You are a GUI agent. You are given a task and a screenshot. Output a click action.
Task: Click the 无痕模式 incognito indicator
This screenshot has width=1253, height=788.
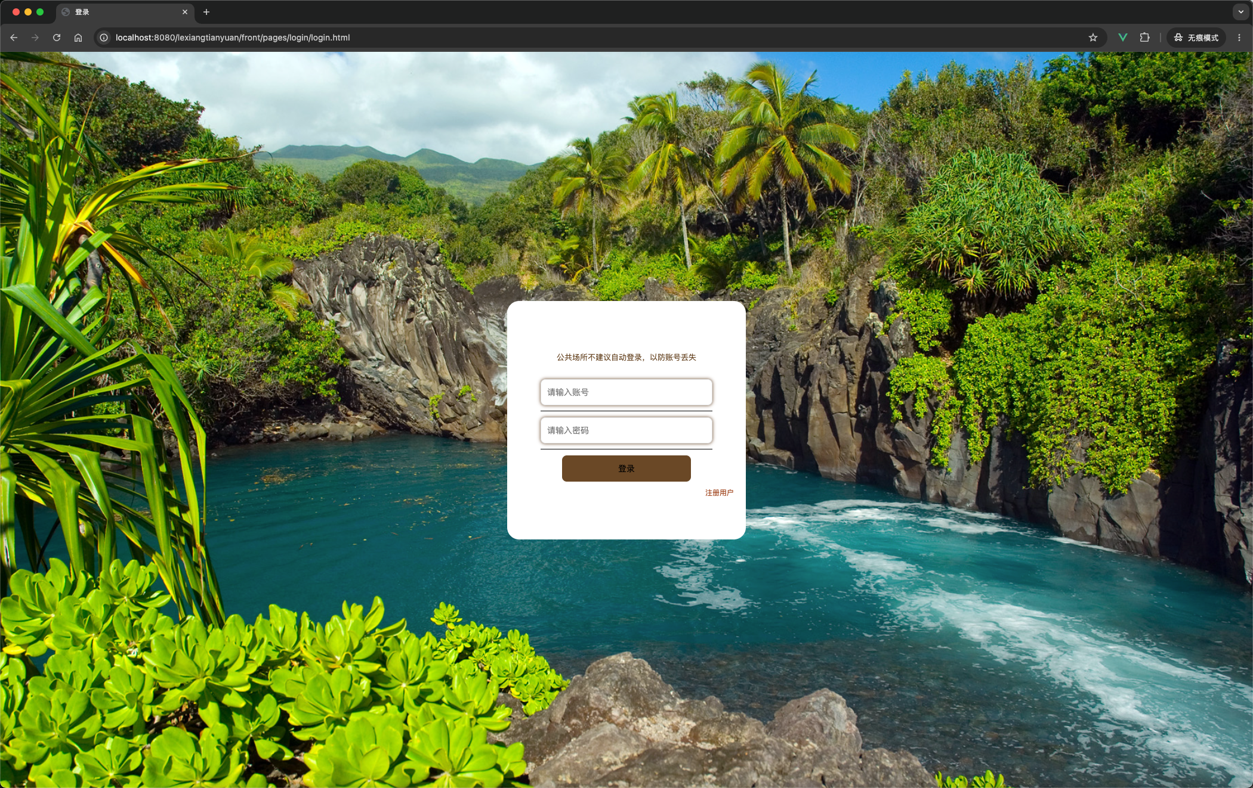pyautogui.click(x=1196, y=38)
